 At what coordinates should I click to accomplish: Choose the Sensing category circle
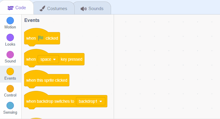10,106
